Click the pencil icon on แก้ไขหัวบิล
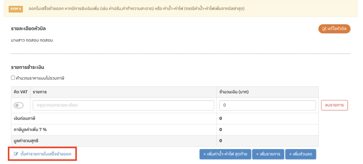This screenshot has width=363, height=164. click(x=324, y=29)
